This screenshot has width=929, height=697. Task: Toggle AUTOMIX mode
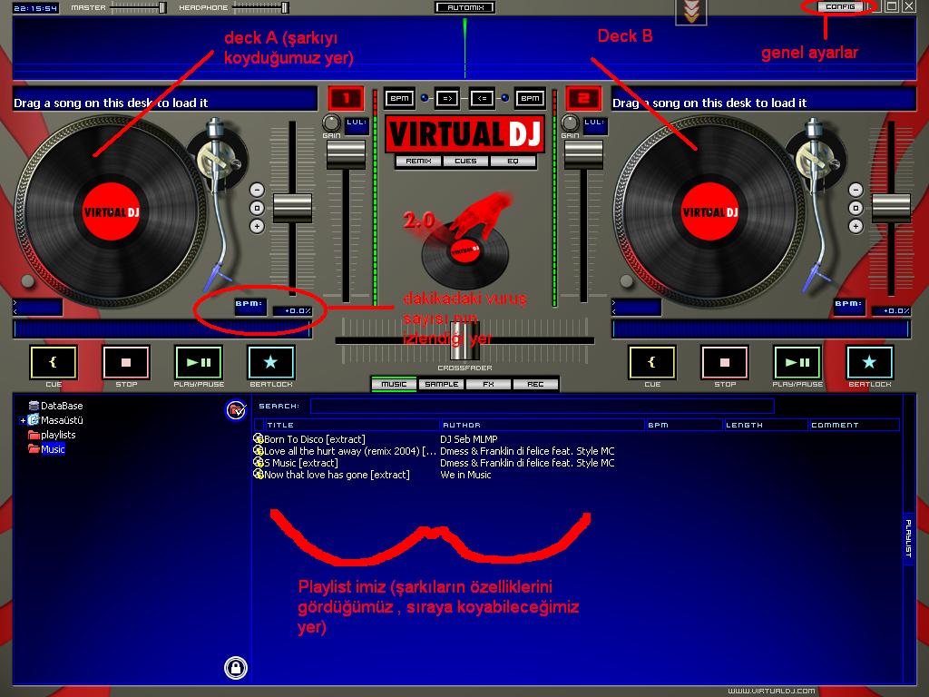coord(465,7)
